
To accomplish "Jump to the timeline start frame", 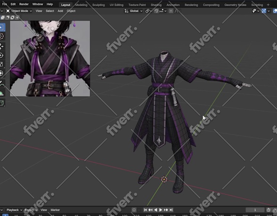I will 145,210.
